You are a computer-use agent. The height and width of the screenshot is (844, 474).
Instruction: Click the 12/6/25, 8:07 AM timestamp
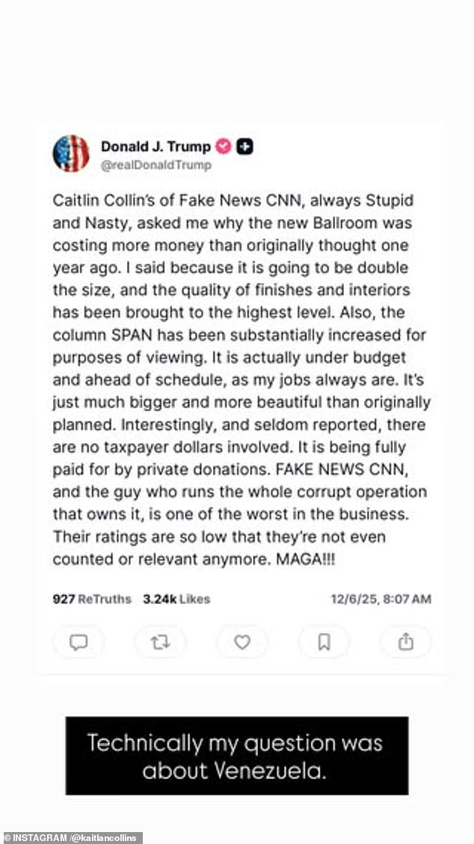[x=381, y=599]
